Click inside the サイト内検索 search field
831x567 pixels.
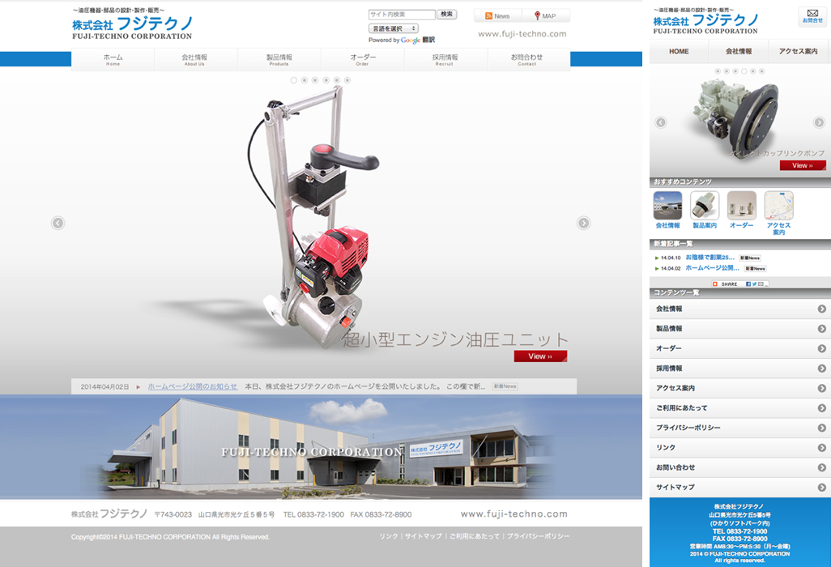click(402, 15)
